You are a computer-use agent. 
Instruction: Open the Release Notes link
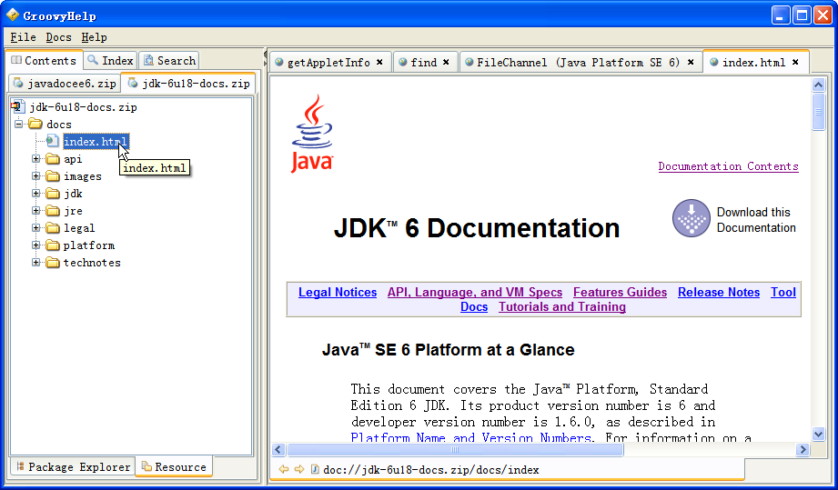(x=719, y=293)
